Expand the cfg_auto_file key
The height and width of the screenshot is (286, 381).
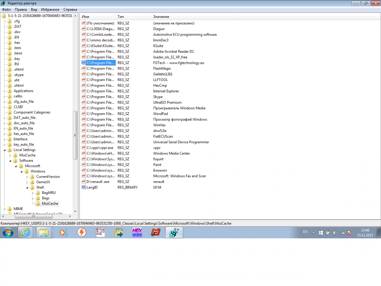pyautogui.click(x=5, y=102)
